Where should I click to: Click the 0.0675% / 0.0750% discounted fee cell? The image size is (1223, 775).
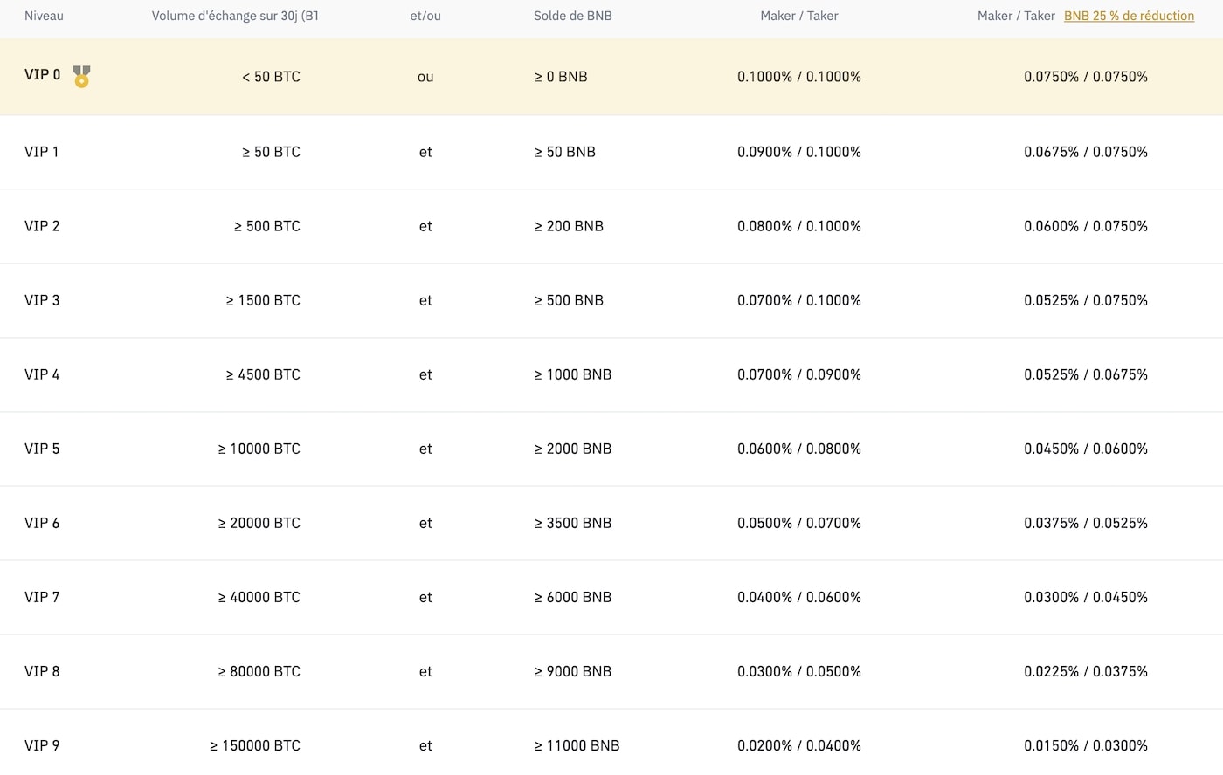(1086, 152)
